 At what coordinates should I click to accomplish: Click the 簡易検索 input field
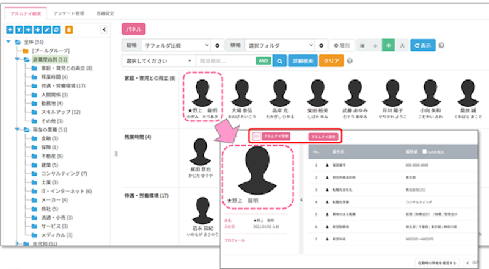point(224,61)
